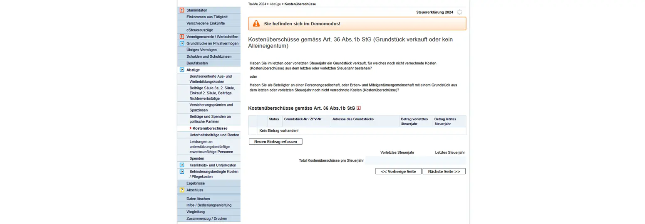Expand Behinderungsbedingte Kosten / Pflegekosten

[213, 174]
